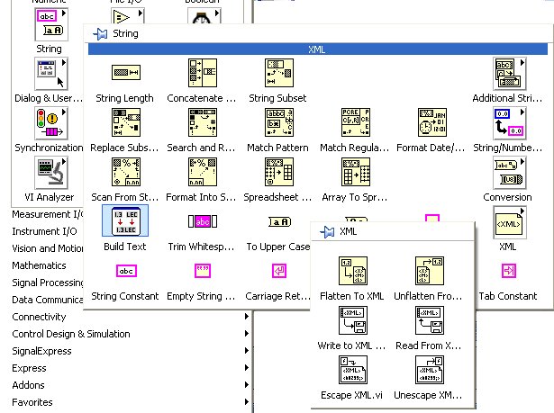554x413 pixels.
Task: Select the Unescape XML icon
Action: click(x=430, y=370)
